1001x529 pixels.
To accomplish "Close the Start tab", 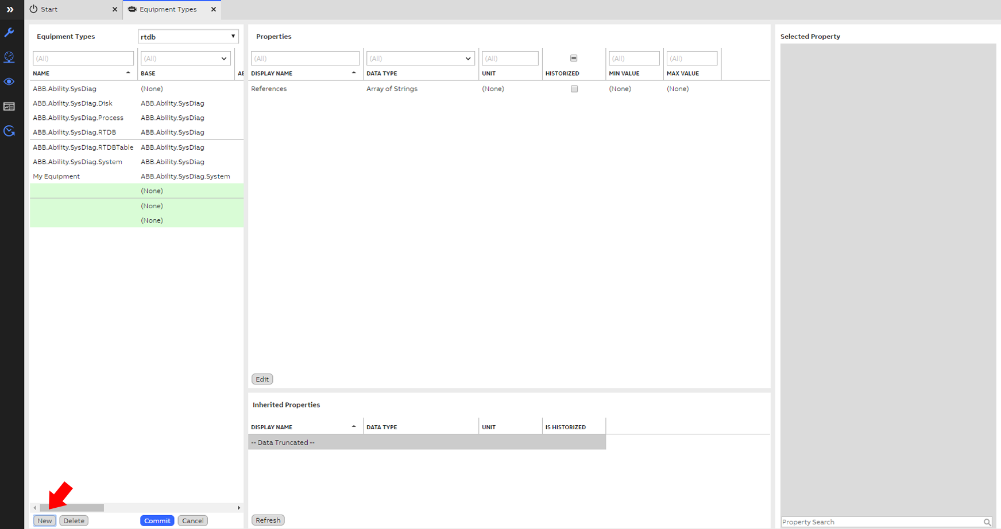I will (x=115, y=9).
